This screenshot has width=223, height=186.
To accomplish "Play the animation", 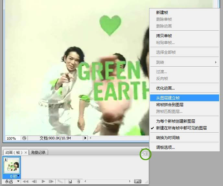I will (x=43, y=181).
